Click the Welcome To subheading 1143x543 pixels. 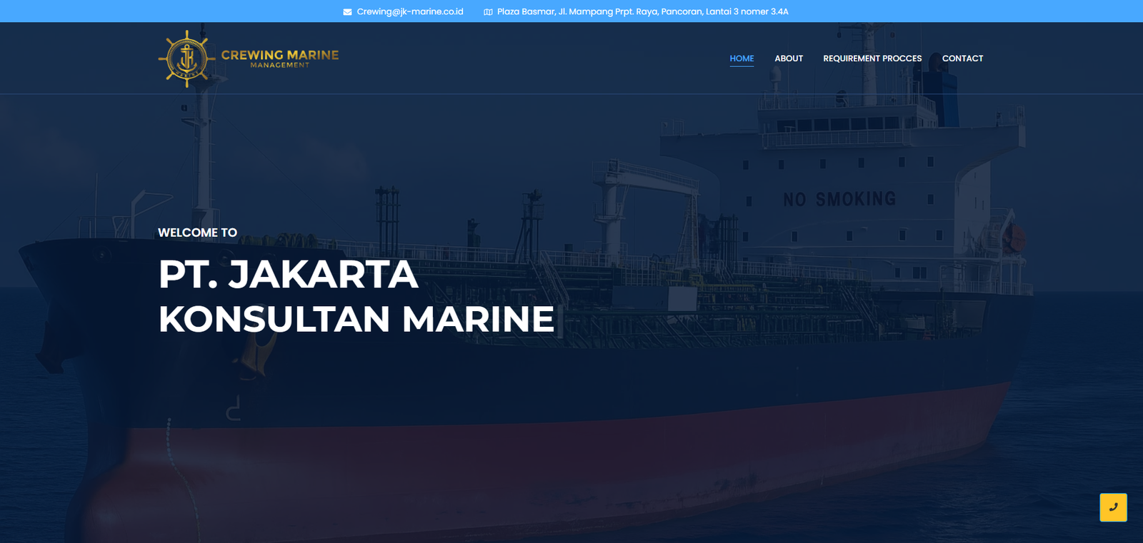197,233
